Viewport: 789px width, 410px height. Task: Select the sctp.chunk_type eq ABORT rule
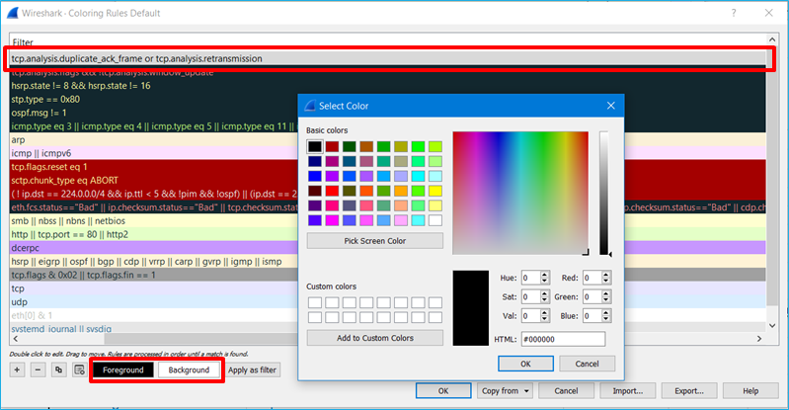point(153,181)
